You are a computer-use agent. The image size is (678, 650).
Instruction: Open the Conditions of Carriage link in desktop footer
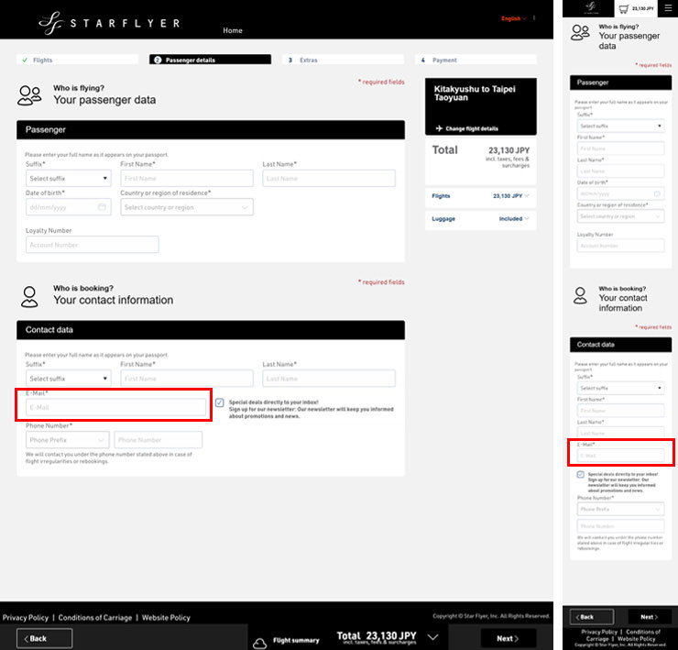pos(95,618)
